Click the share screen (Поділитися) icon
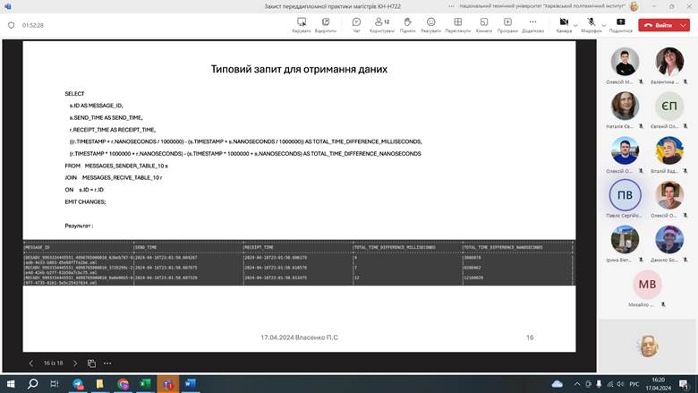Image resolution: width=698 pixels, height=393 pixels. pyautogui.click(x=620, y=21)
